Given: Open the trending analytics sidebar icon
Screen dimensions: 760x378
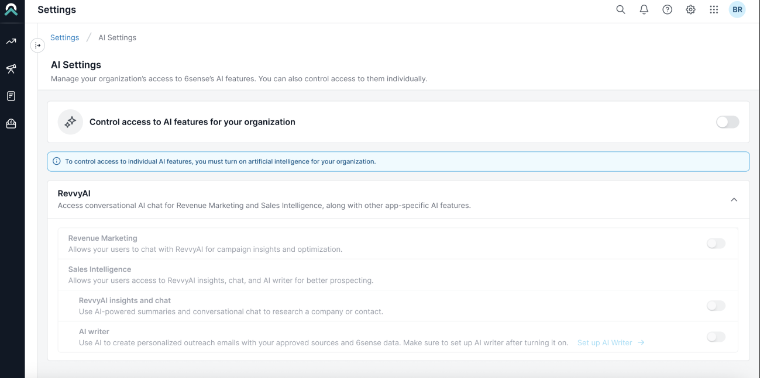Looking at the screenshot, I should [x=11, y=41].
